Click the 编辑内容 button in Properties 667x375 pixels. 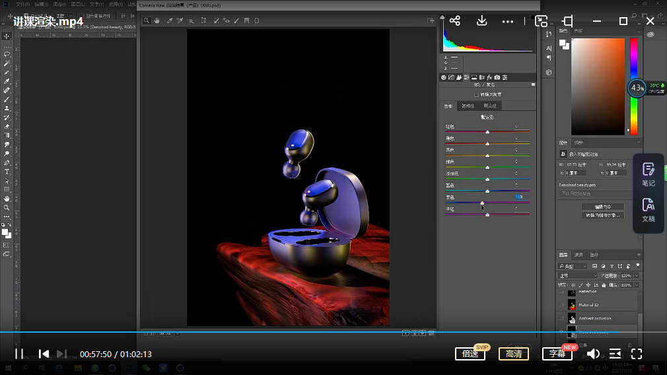click(603, 207)
